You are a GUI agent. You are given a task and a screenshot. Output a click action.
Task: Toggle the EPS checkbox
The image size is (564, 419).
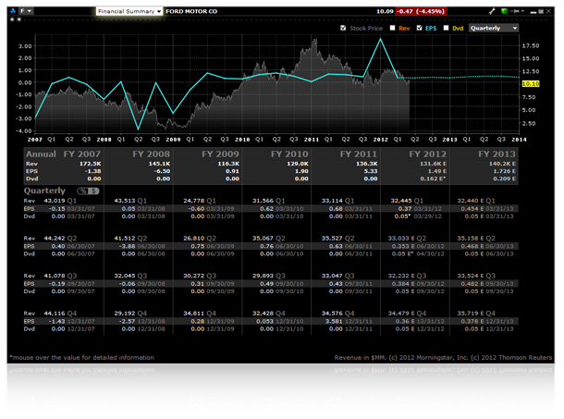[419, 28]
